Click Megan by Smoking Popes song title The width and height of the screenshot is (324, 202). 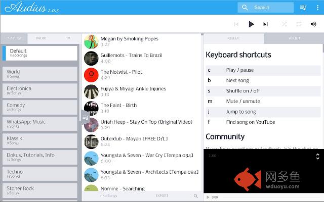coord(130,39)
